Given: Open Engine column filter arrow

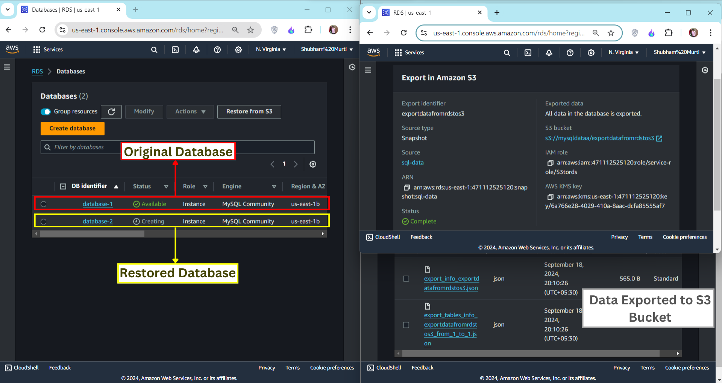Looking at the screenshot, I should tap(274, 187).
